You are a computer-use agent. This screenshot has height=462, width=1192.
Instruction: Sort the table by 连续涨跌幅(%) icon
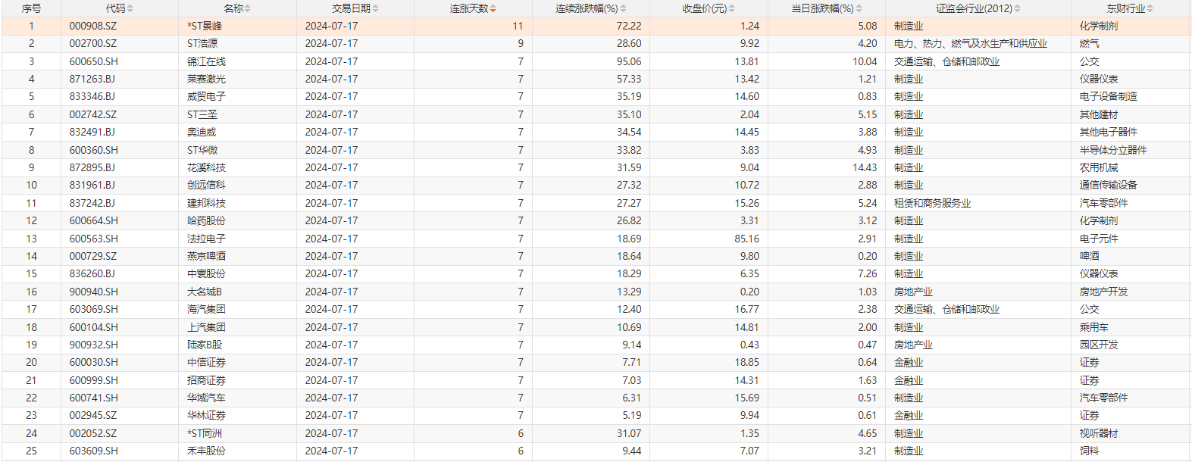point(623,9)
